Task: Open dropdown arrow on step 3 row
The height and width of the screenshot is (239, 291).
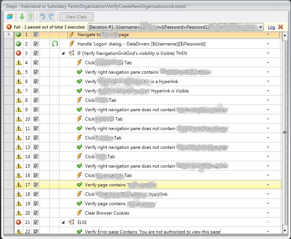Action: tap(268, 53)
